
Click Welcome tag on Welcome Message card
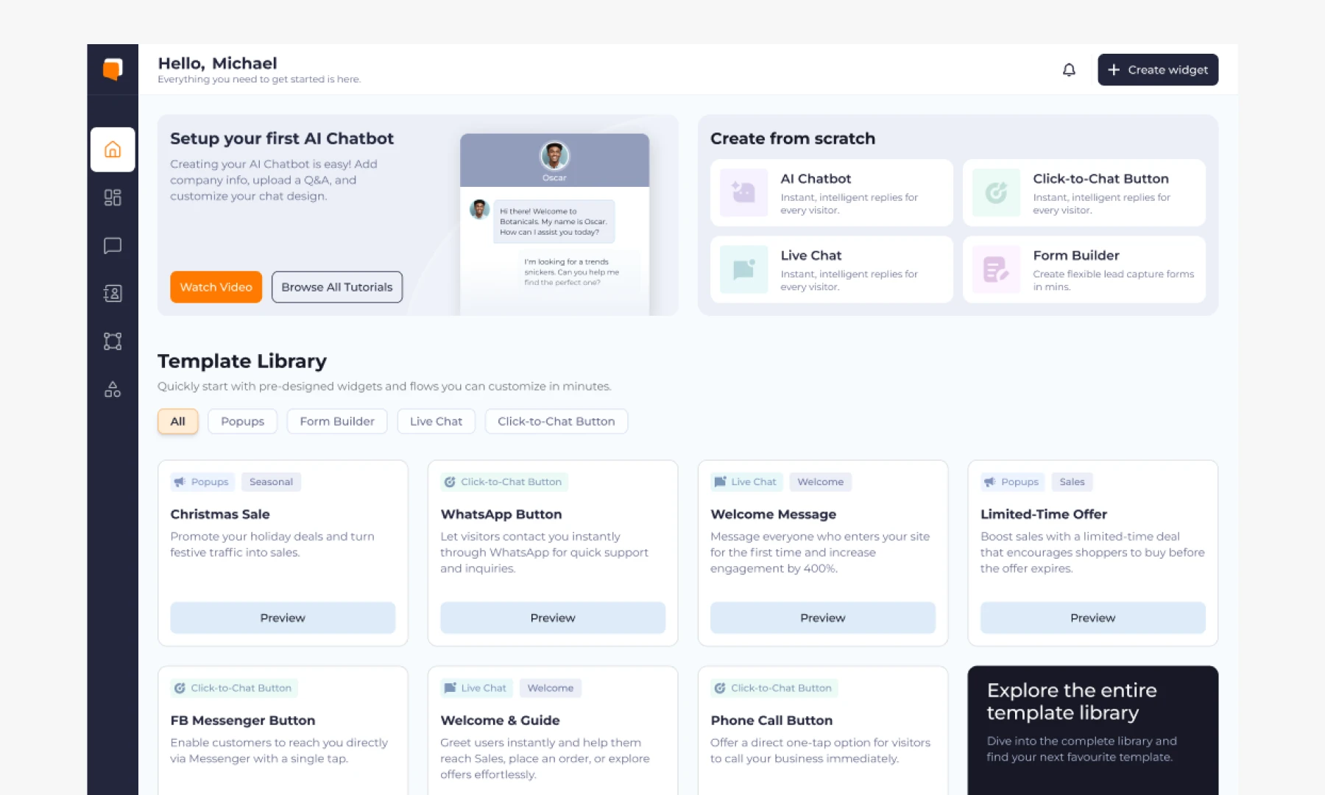pyautogui.click(x=820, y=482)
